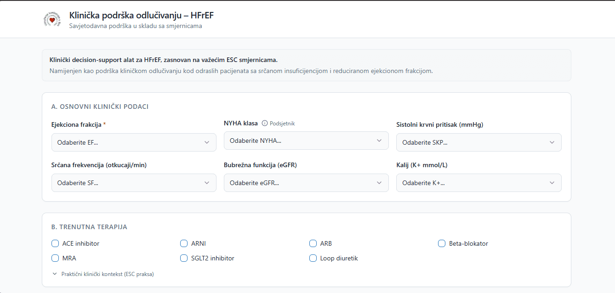
Task: Click the informational ESC guidelines banner
Action: click(306, 66)
